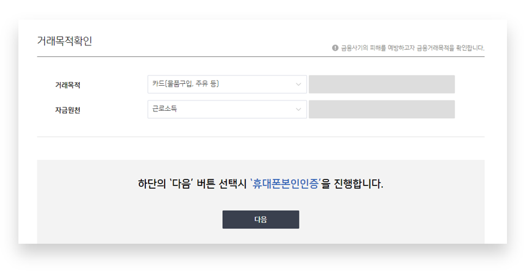Click the 하단의 '다음' 버튼 선택시 text
This screenshot has height=278, width=526.
coord(192,184)
